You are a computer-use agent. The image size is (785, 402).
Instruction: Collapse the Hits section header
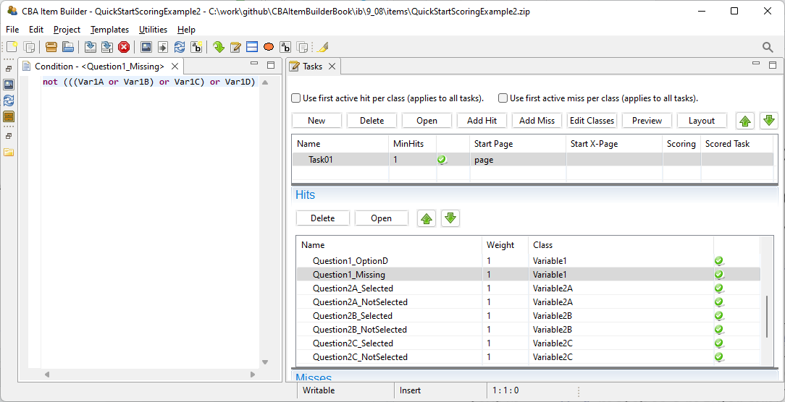point(305,194)
